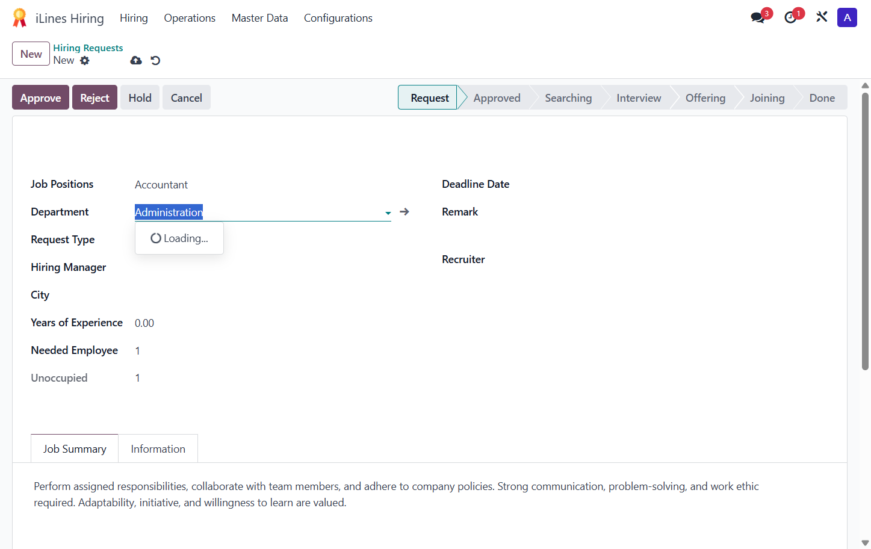Select the Request status stage
Image resolution: width=871 pixels, height=549 pixels.
point(429,98)
